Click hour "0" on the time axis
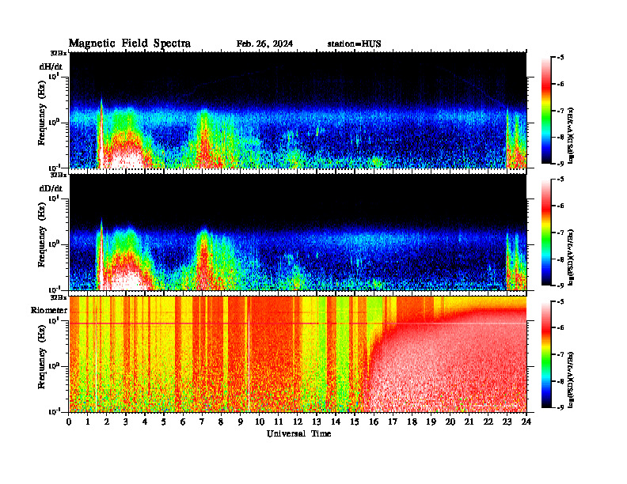This screenshot has width=627, height=484. [69, 422]
